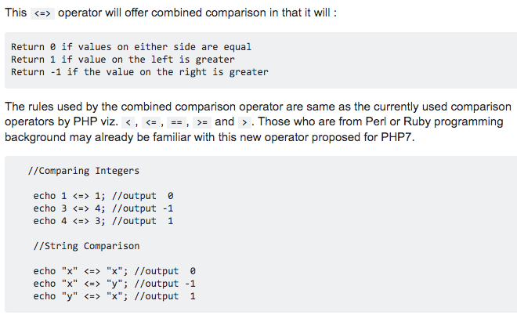This screenshot has width=517, height=315.
Task: Click the '//Comparing Integers' comment
Action: (83, 171)
